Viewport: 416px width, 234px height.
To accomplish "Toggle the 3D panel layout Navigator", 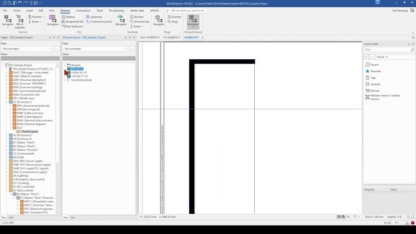I will pos(193,21).
